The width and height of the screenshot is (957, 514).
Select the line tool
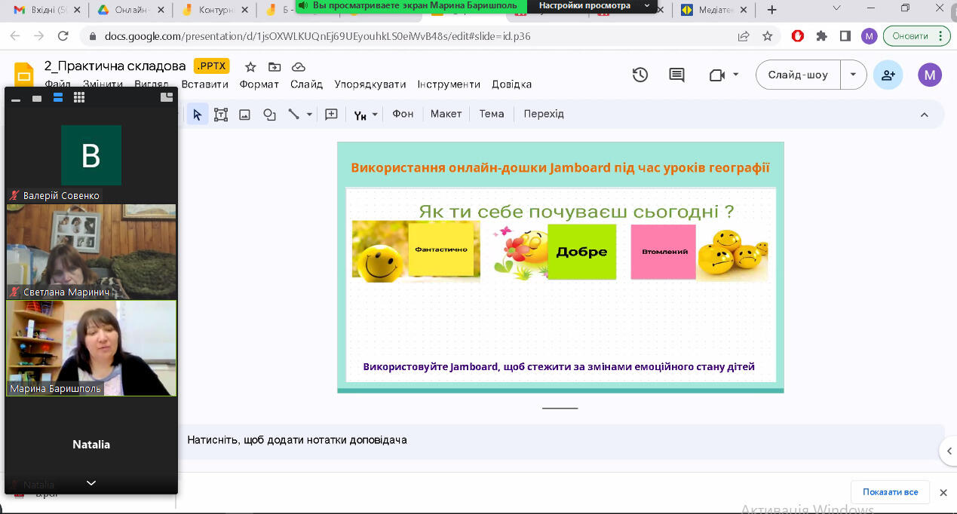tap(293, 115)
